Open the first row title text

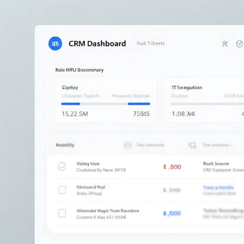pyautogui.click(x=88, y=164)
